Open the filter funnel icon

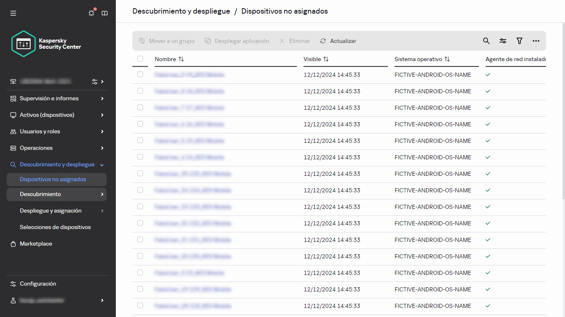[x=520, y=41]
